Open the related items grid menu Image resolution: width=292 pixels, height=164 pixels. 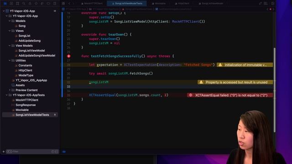click(63, 3)
